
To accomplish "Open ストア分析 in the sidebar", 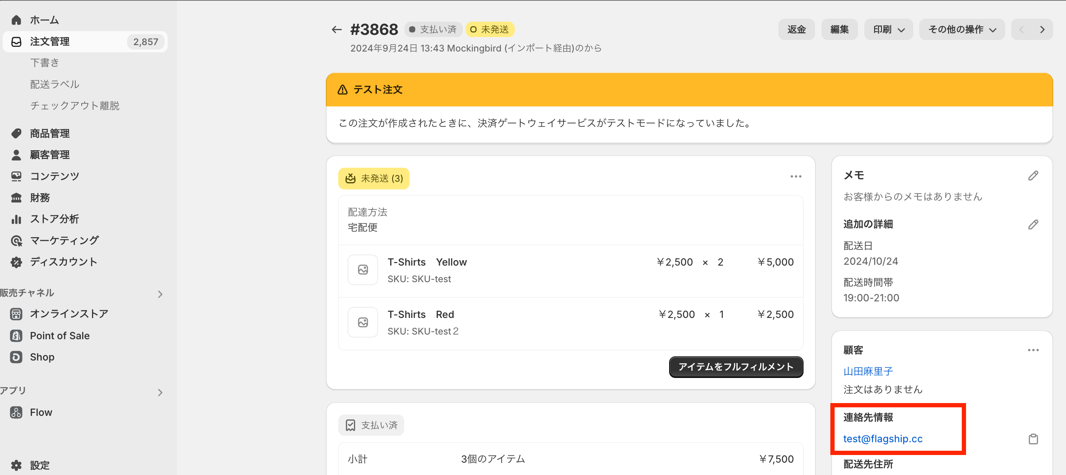I will coord(54,219).
